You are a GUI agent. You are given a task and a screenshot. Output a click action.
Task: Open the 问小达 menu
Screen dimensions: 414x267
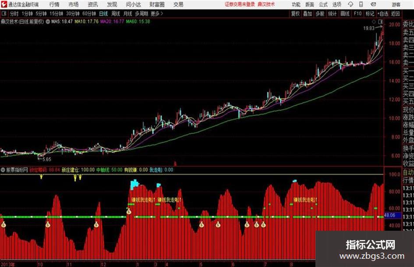point(133,4)
